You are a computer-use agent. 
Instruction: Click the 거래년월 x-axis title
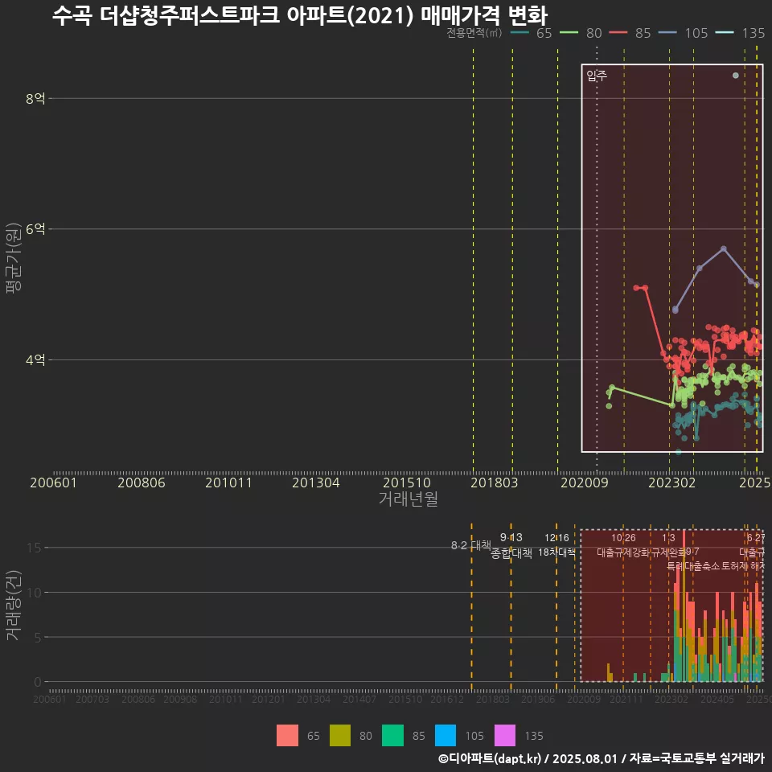click(409, 499)
